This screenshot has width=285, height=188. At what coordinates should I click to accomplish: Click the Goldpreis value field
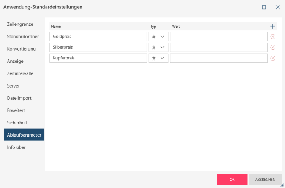218,37
